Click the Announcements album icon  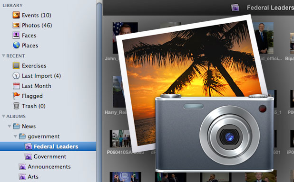tap(22, 166)
